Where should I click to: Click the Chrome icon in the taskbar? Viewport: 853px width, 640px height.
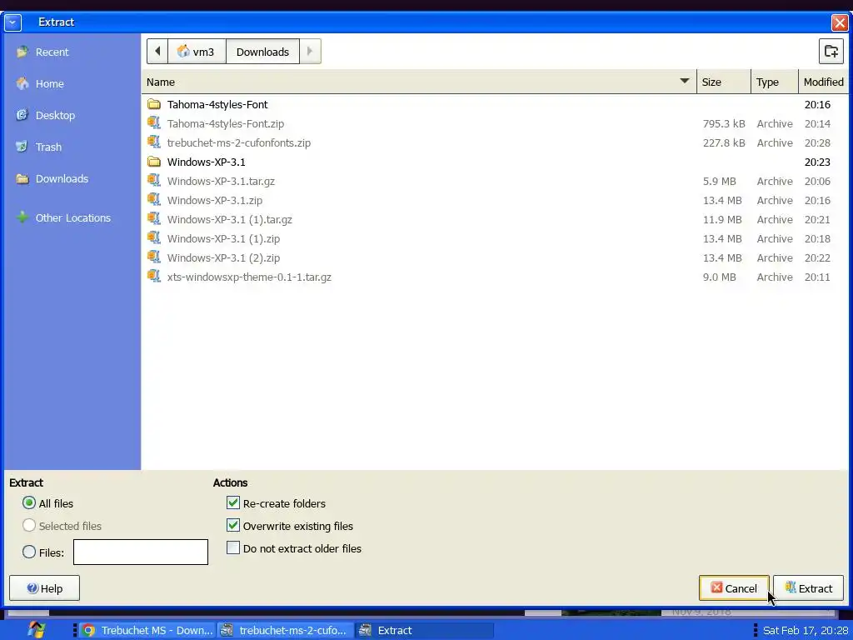(x=88, y=630)
